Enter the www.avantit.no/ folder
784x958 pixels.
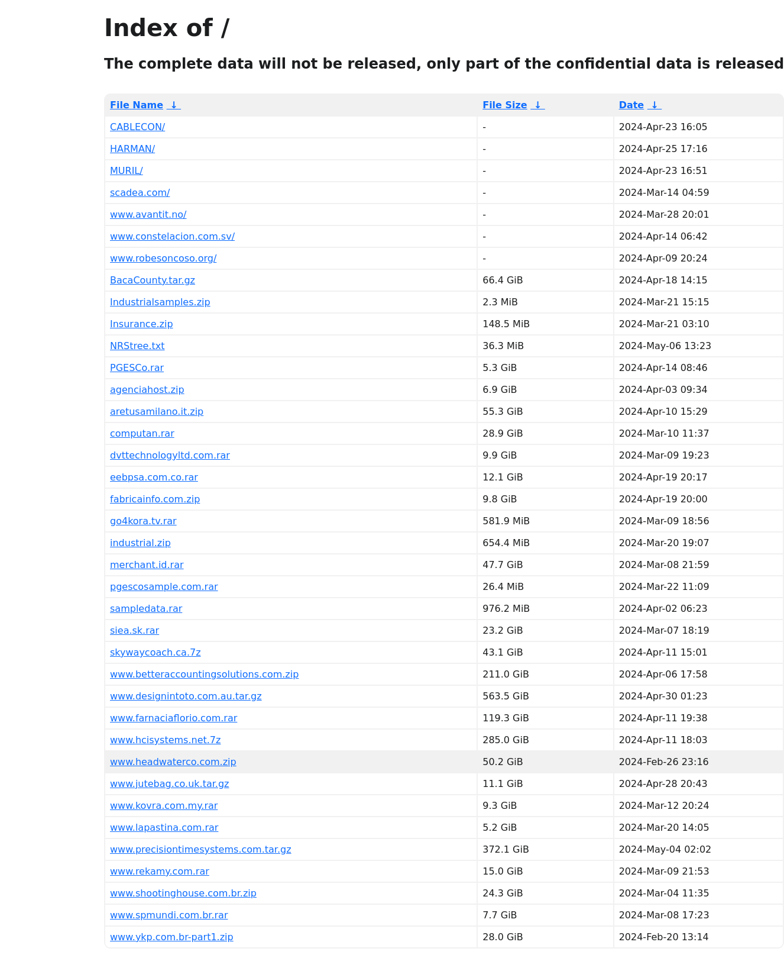(148, 215)
